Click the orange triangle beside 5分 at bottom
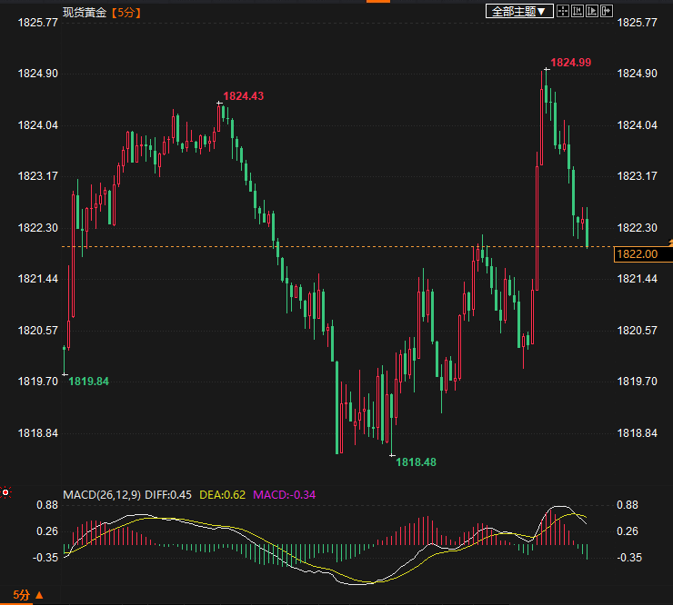This screenshot has width=673, height=605. click(x=38, y=596)
